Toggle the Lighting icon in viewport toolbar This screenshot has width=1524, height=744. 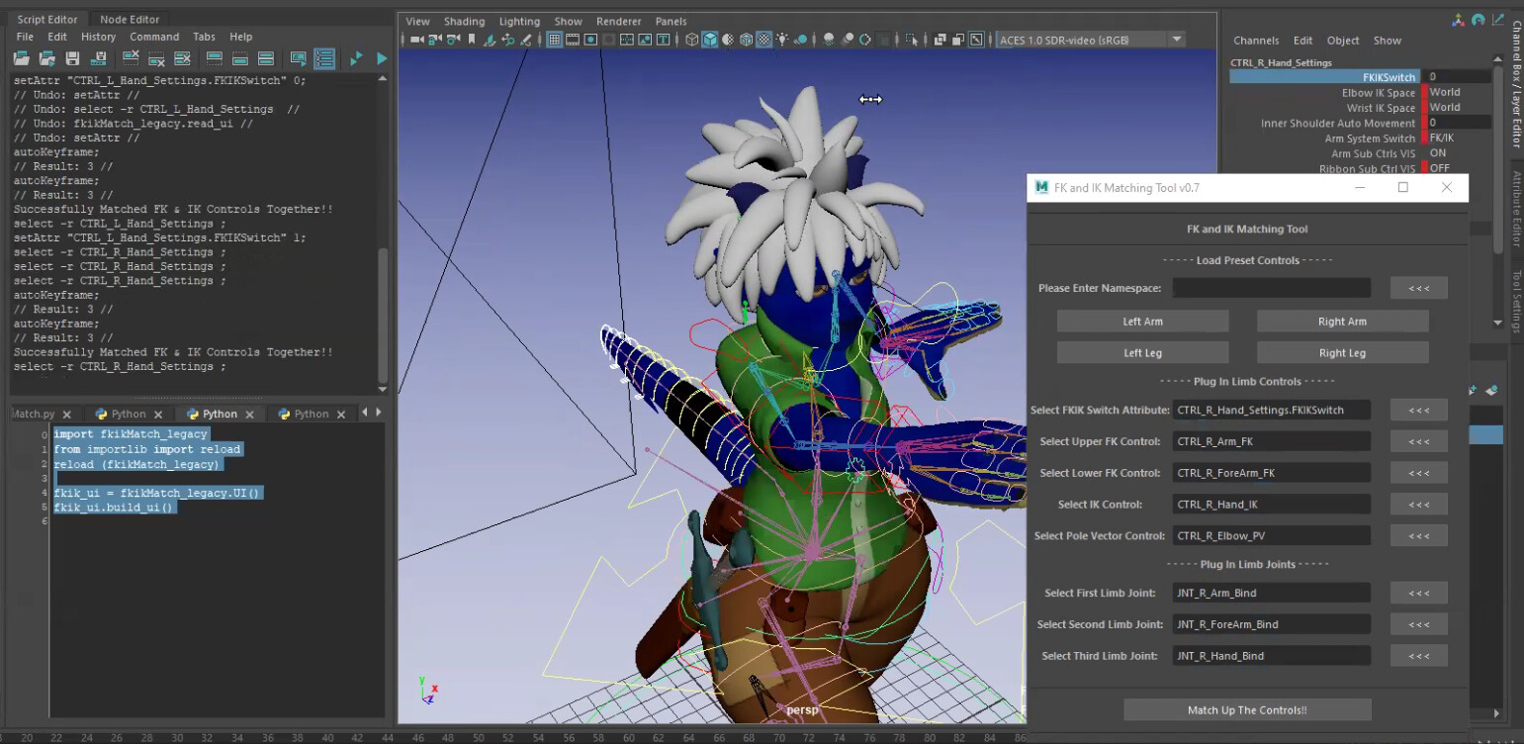[783, 39]
